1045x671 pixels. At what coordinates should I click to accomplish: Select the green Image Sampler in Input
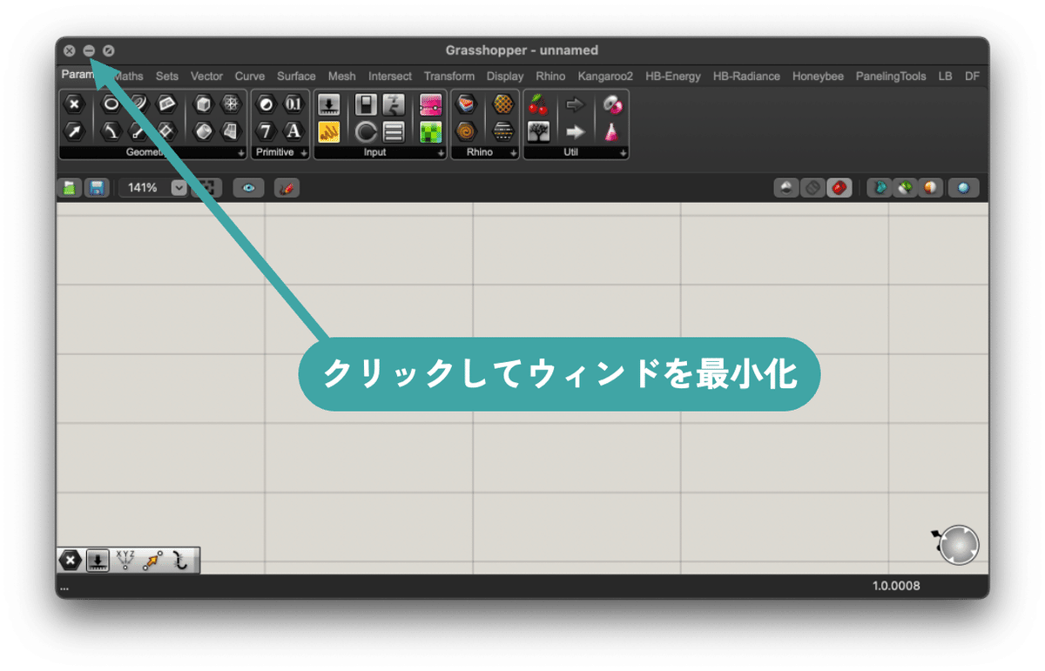point(430,131)
